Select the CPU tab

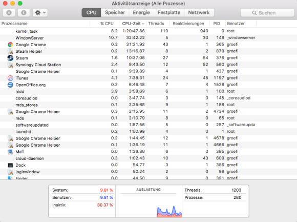(x=91, y=12)
